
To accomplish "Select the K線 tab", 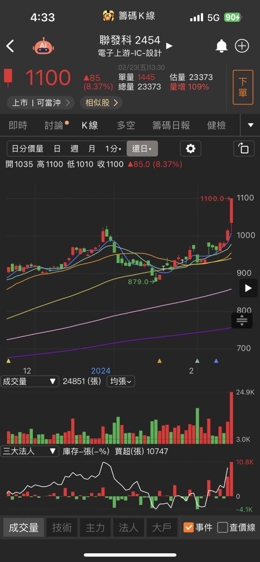I will click(90, 125).
